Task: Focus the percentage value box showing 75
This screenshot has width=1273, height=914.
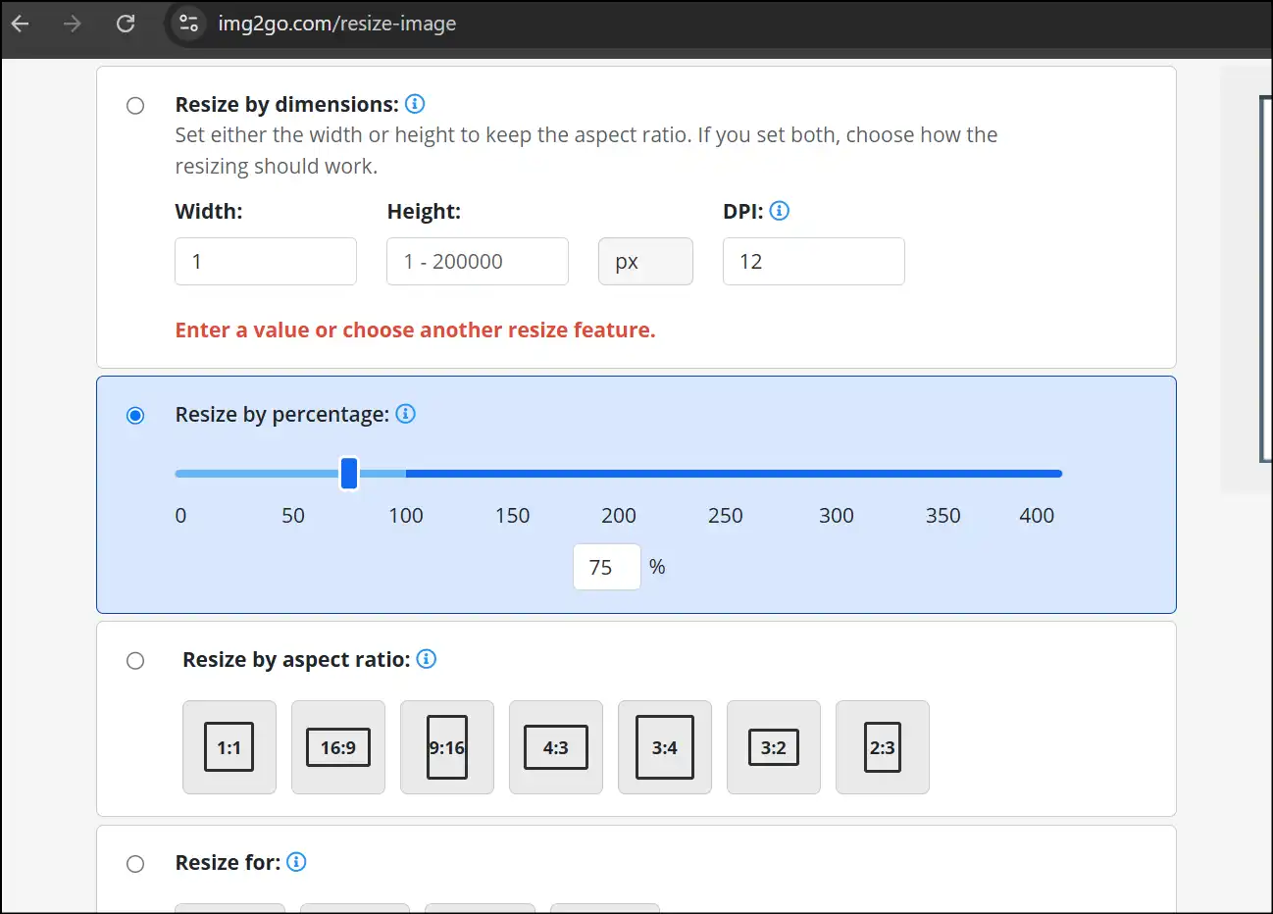Action: [607, 567]
